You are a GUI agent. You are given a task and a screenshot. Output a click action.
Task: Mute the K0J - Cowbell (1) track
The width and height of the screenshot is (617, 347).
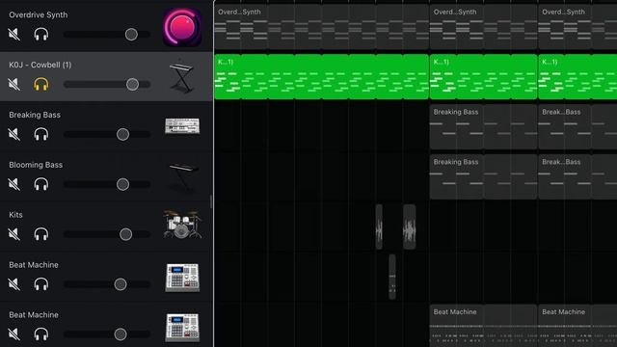pos(14,84)
